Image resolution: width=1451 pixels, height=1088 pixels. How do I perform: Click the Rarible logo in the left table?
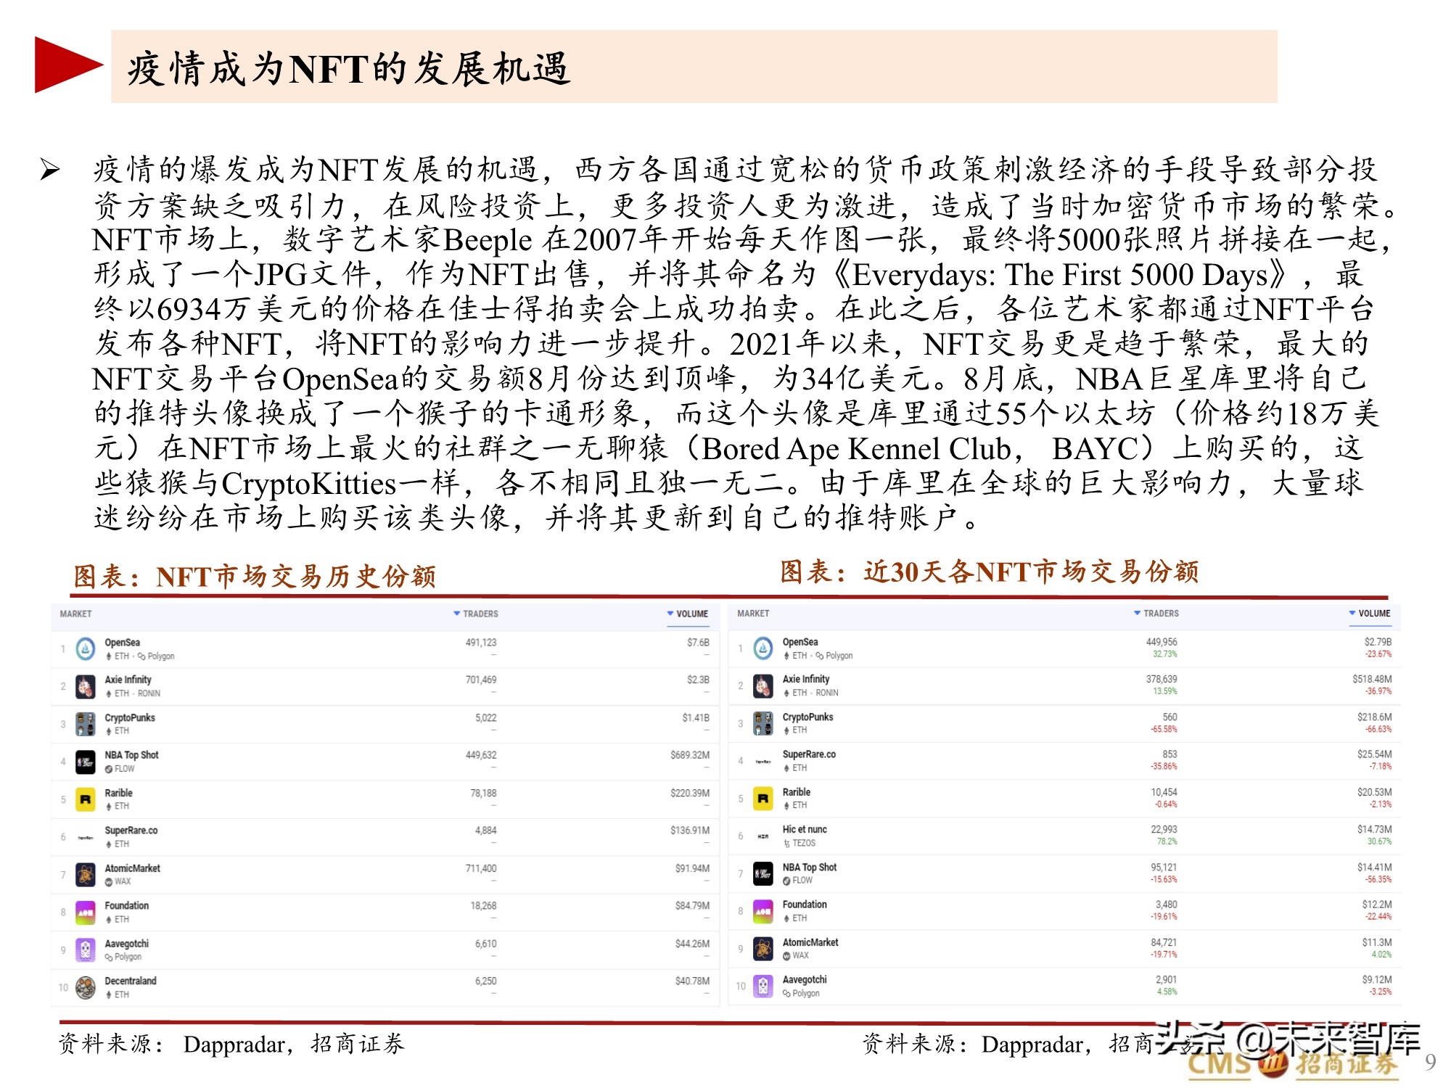pos(86,799)
